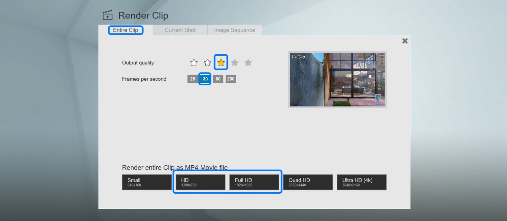This screenshot has width=507, height=221.
Task: Render the clip in Ultra HD 4k
Action: pos(361,182)
